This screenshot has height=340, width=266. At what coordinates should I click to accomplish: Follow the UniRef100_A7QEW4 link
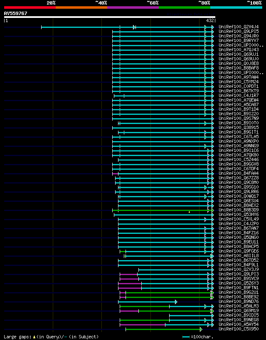(x=239, y=100)
